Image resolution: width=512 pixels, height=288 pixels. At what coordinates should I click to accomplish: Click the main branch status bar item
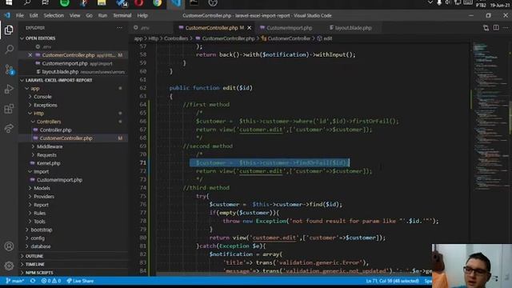pyautogui.click(x=14, y=281)
